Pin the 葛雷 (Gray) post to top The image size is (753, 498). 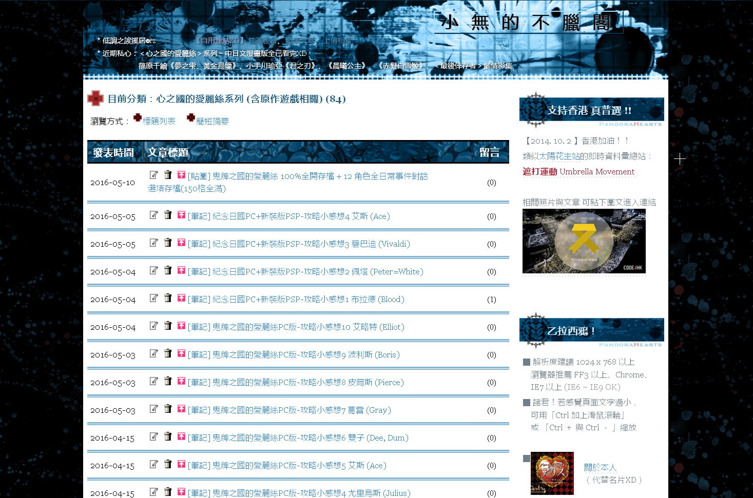(x=181, y=409)
